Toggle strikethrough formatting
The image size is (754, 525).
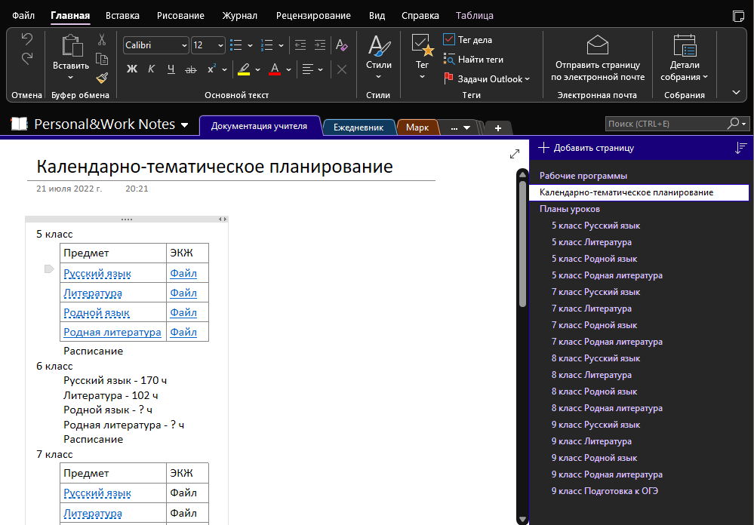point(191,69)
